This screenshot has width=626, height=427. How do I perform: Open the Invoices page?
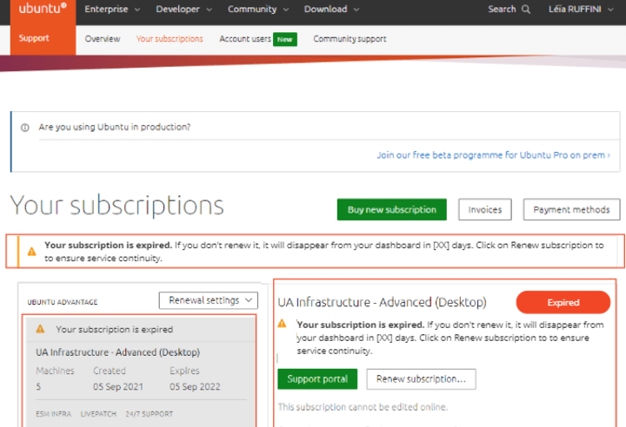pyautogui.click(x=484, y=209)
